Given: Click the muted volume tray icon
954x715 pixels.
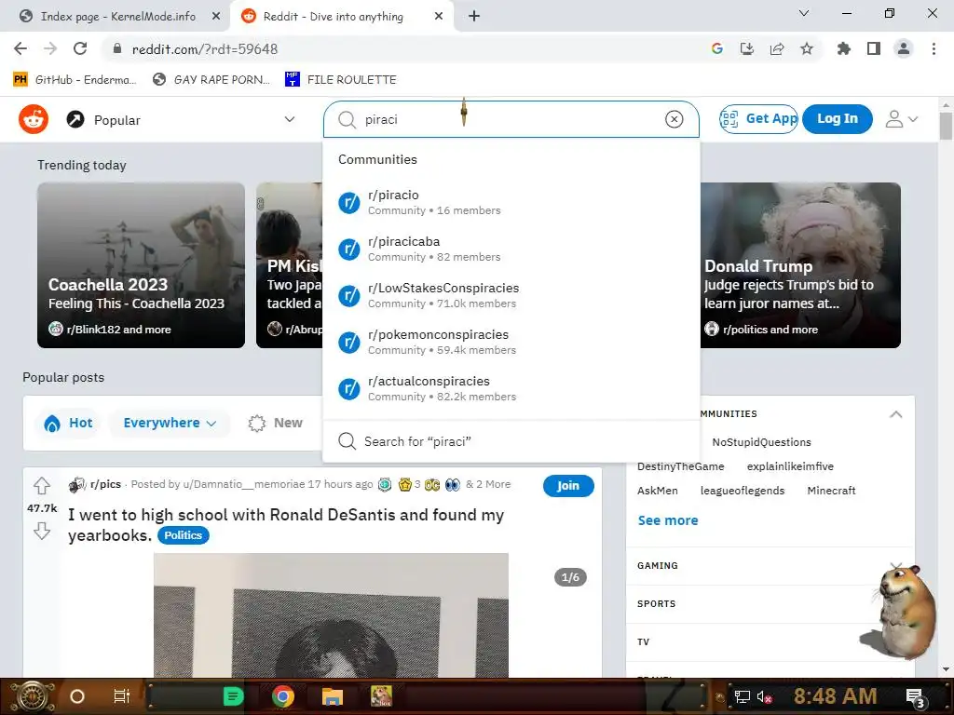Looking at the screenshot, I should tap(764, 696).
